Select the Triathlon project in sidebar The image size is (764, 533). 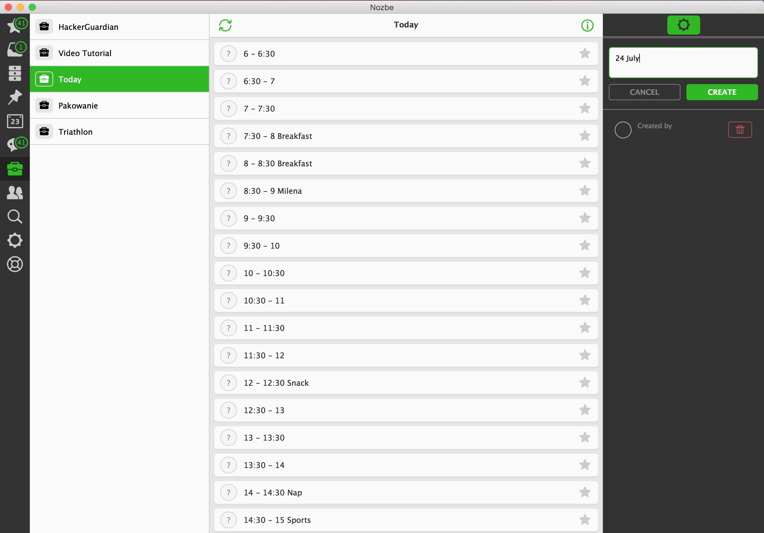tap(119, 132)
